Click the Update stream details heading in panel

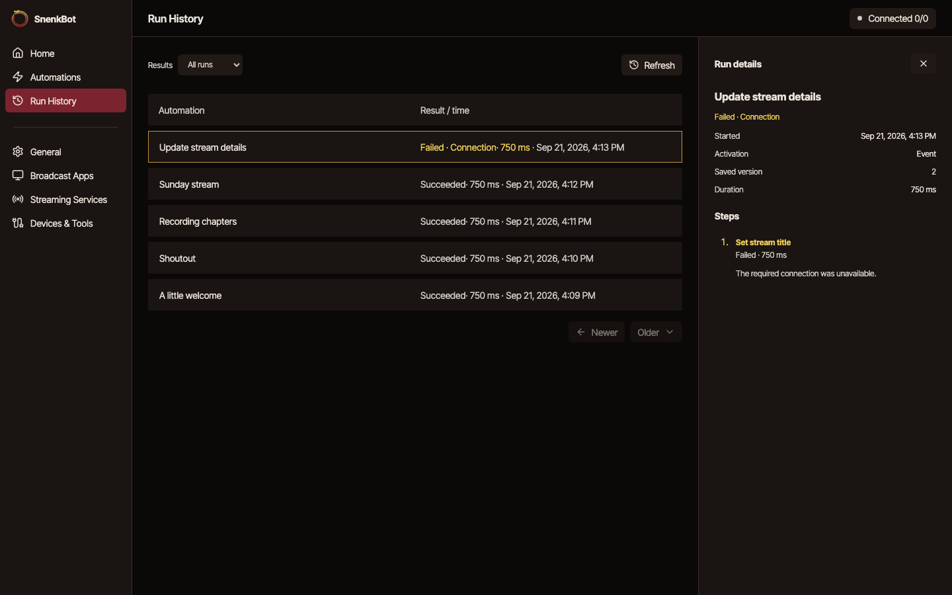point(768,97)
